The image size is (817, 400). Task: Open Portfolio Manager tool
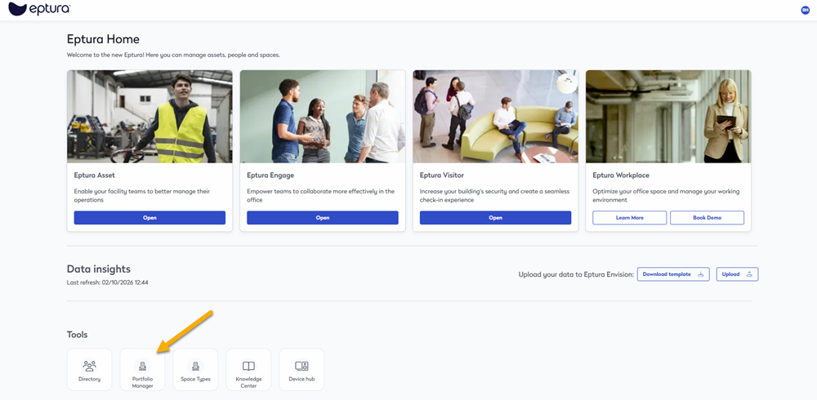(x=142, y=370)
